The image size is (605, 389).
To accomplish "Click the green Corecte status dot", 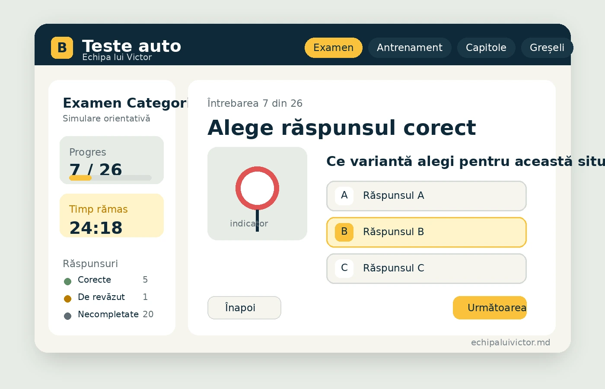I will point(67,281).
